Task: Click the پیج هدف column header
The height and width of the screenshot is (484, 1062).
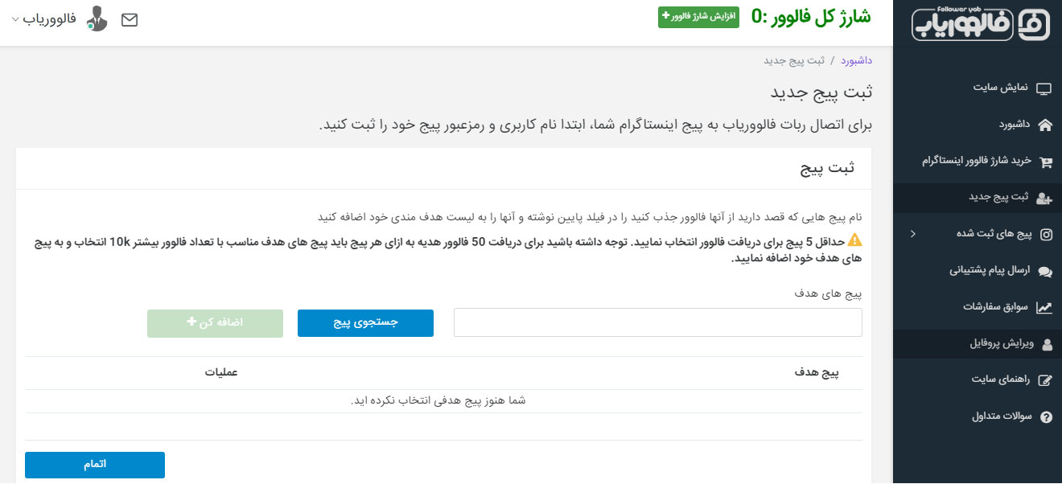Action: [817, 373]
